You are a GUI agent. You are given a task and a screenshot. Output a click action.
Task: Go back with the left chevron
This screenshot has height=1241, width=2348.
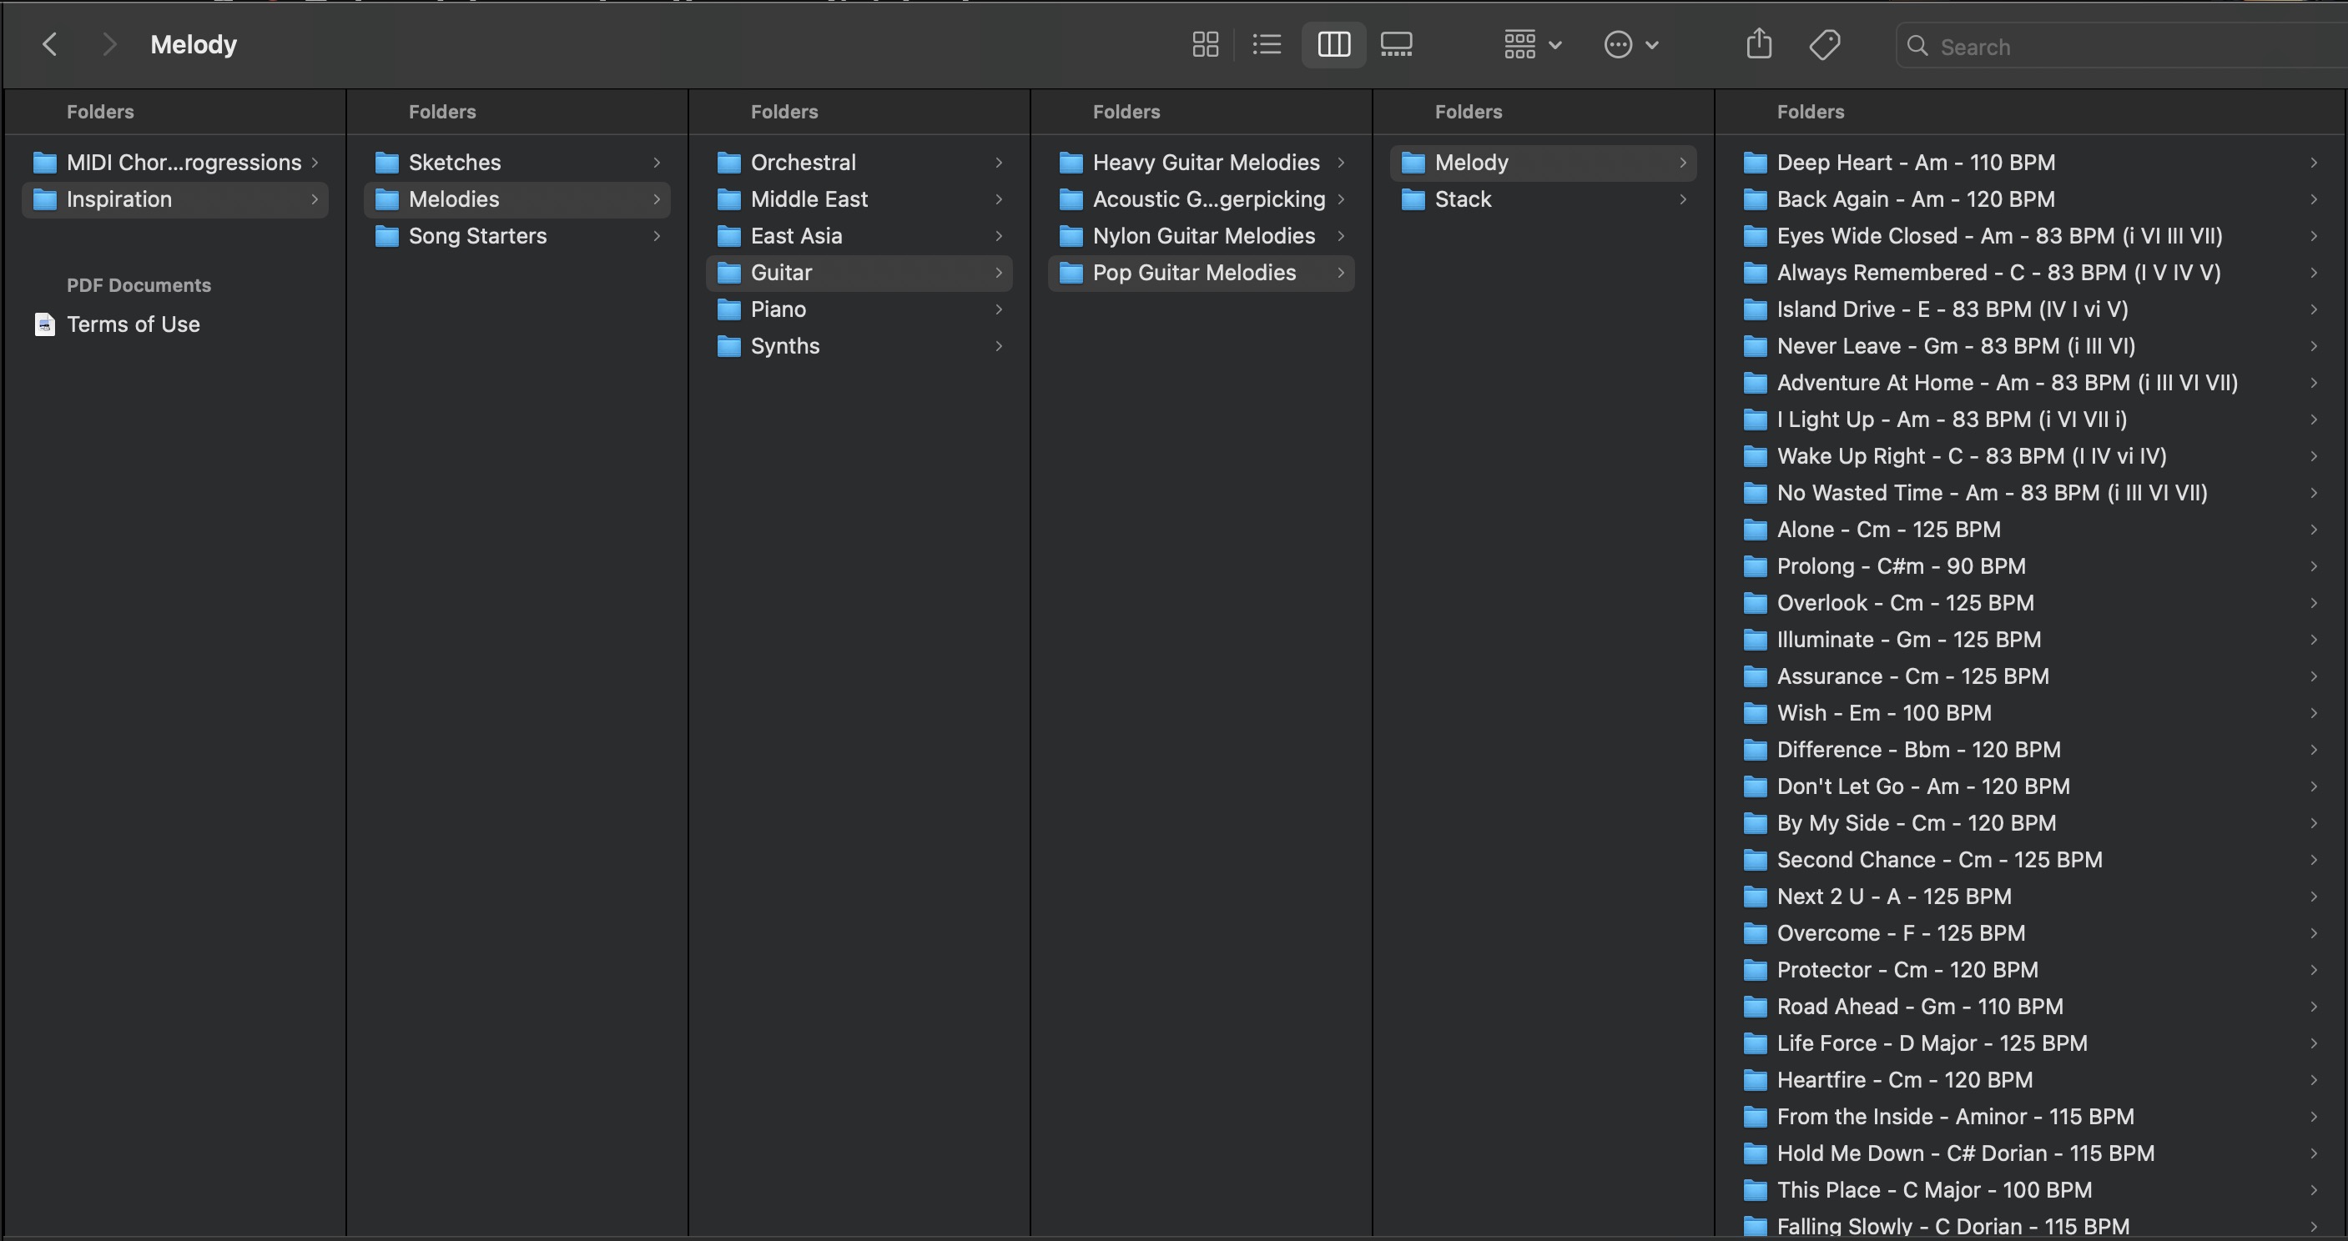(x=50, y=45)
